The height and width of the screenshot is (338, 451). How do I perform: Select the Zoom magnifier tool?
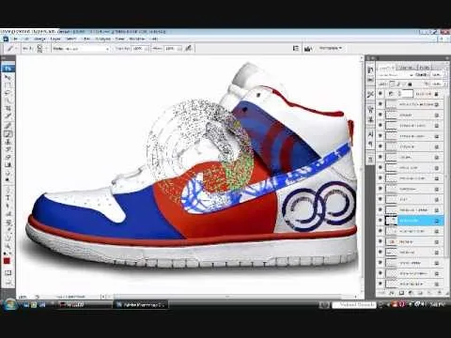pos(8,246)
